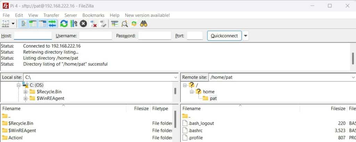356x142 pixels.
Task: Open the Quickconnect history dropdown
Action: pos(246,36)
